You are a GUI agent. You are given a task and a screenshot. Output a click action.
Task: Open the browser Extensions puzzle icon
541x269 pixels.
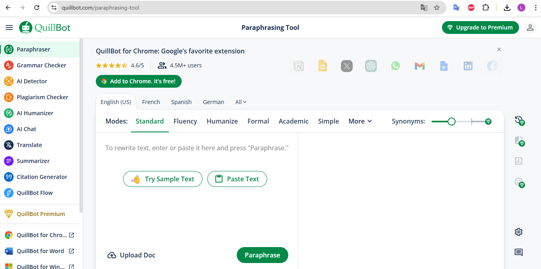486,8
